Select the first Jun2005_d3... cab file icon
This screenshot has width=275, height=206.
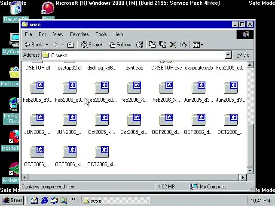point(199,88)
